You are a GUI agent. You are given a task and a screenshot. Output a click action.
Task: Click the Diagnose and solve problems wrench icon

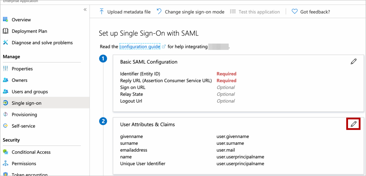6,43
